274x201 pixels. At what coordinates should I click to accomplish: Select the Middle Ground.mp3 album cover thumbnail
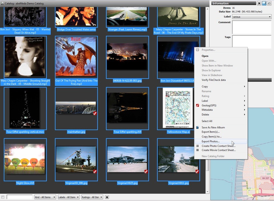click(x=25, y=57)
